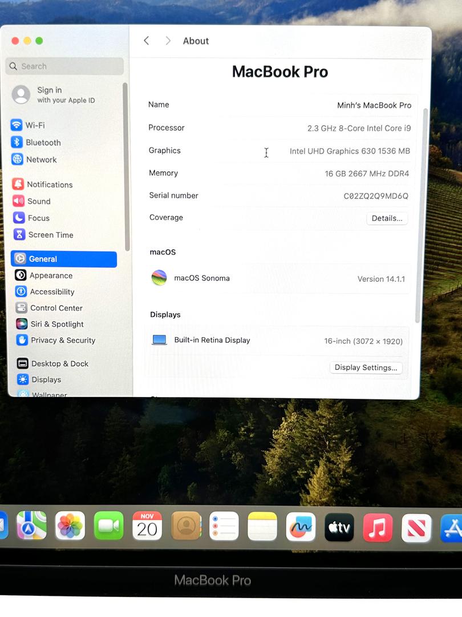Viewport: 462px width, 617px height.
Task: Open Control Center settings in sidebar
Action: [x=49, y=308]
